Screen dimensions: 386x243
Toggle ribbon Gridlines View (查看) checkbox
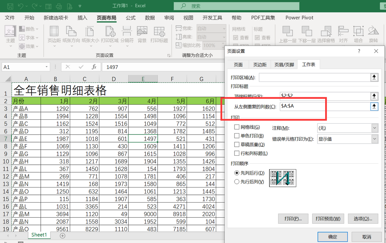(235, 38)
